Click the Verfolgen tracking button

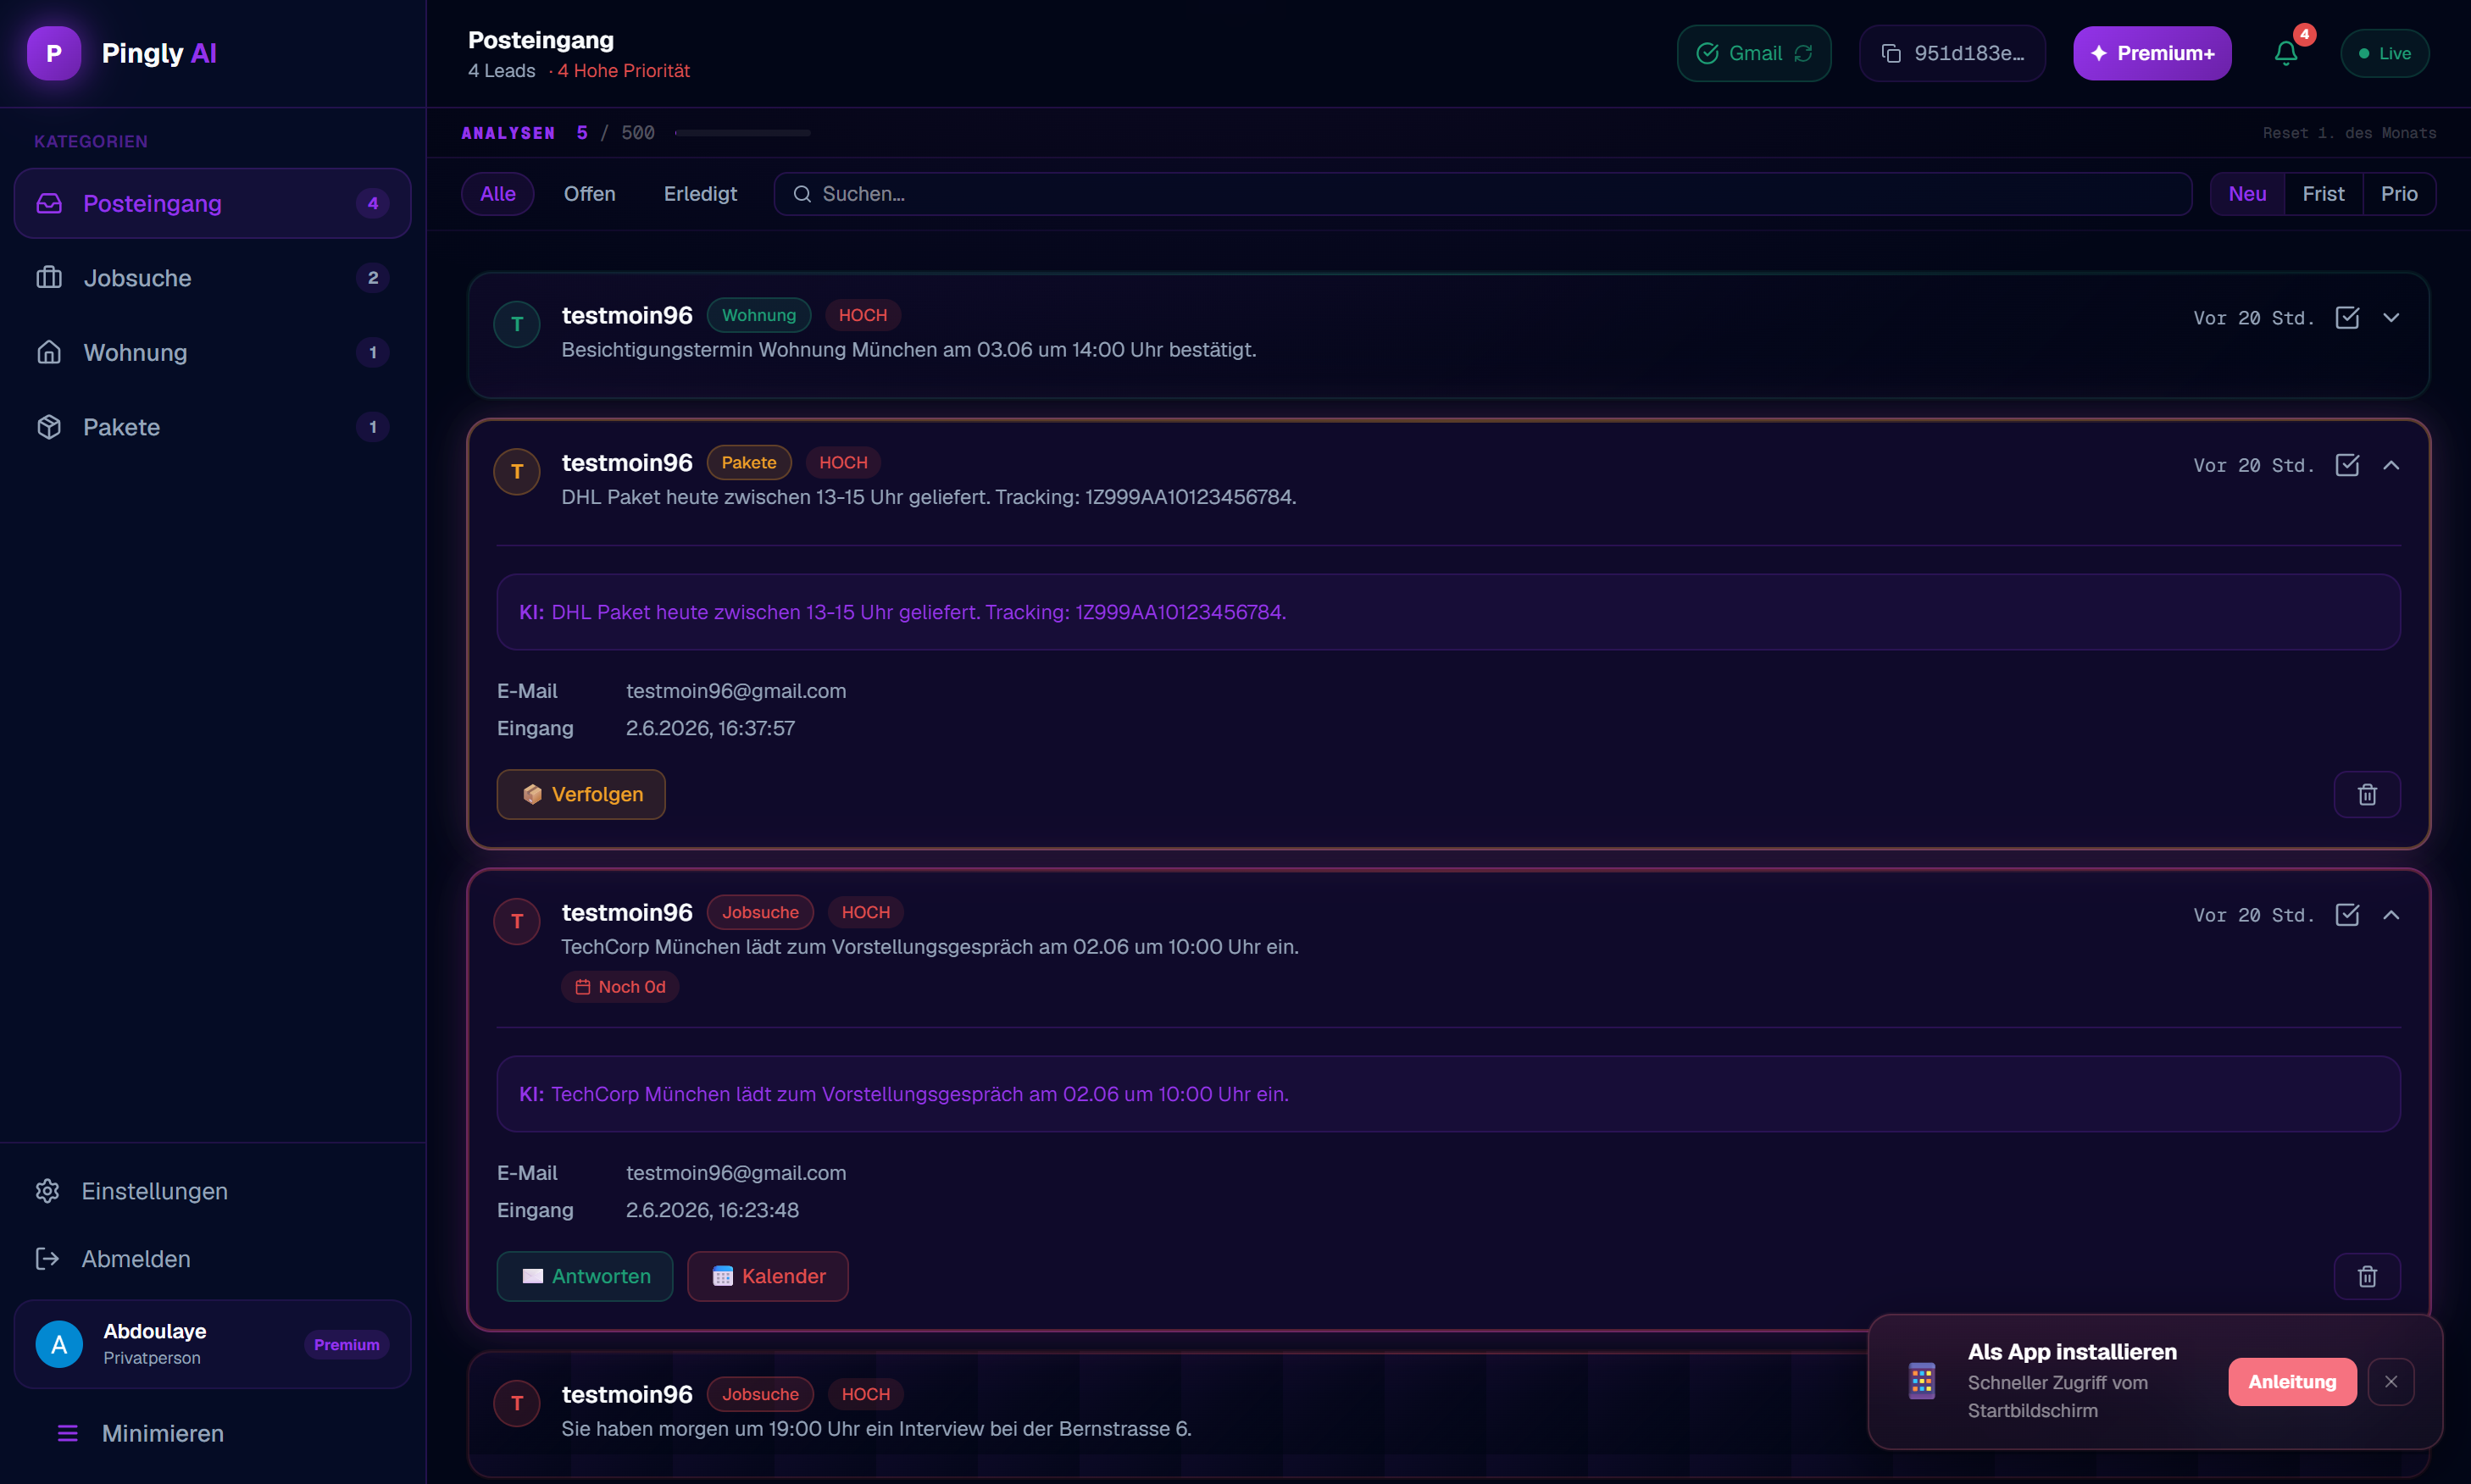(581, 794)
